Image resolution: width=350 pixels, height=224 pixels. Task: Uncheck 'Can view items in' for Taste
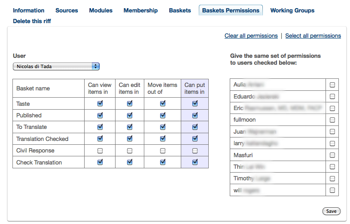[x=100, y=104]
